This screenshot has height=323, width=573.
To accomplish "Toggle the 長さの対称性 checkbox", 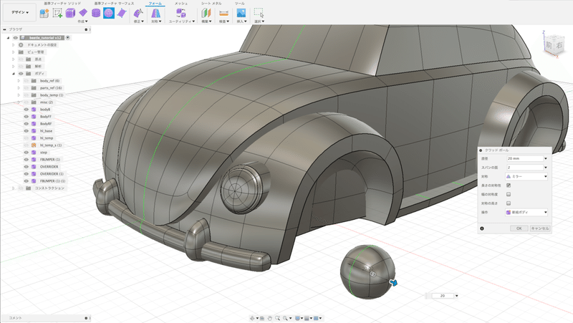I will 509,185.
